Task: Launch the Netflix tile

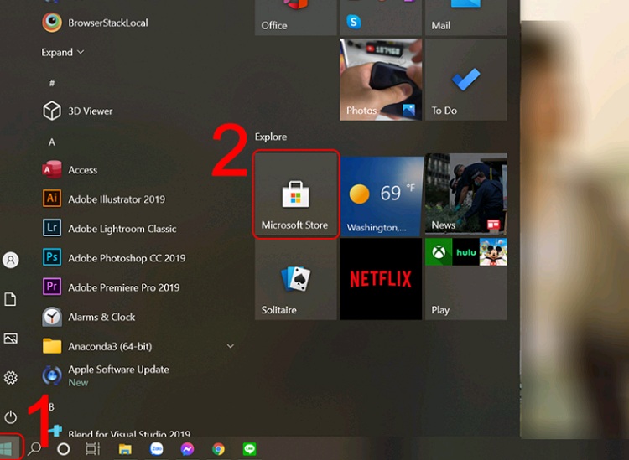Action: coord(381,279)
